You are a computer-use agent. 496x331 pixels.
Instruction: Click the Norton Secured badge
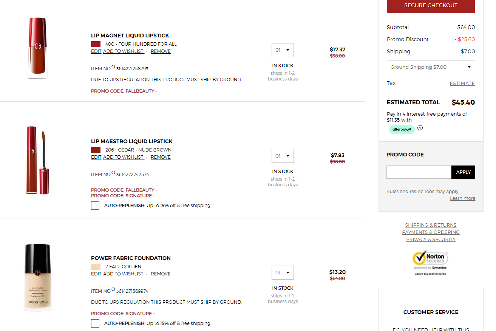point(430,260)
